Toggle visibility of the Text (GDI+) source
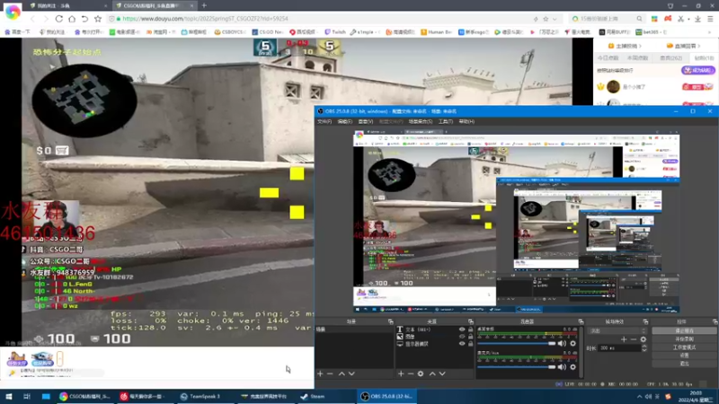The height and width of the screenshot is (404, 719). [462, 329]
